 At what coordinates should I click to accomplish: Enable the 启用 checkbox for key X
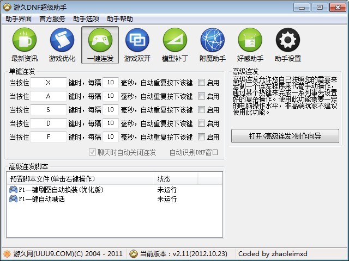tap(201, 83)
